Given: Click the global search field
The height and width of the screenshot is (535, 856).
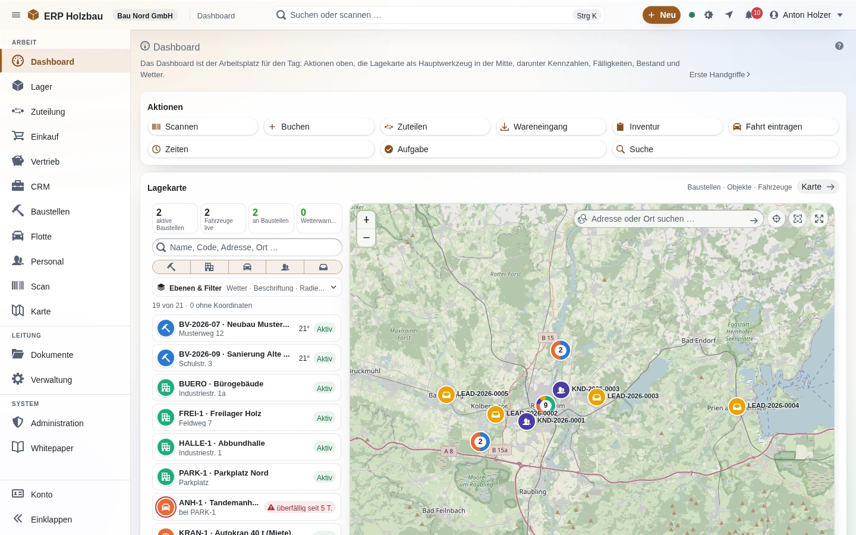Looking at the screenshot, I should [438, 15].
